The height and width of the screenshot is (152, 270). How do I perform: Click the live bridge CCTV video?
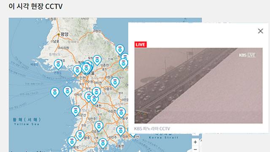pyautogui.click(x=199, y=86)
